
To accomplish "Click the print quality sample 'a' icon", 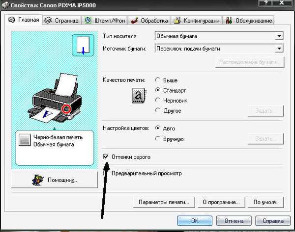I will pos(139,95).
